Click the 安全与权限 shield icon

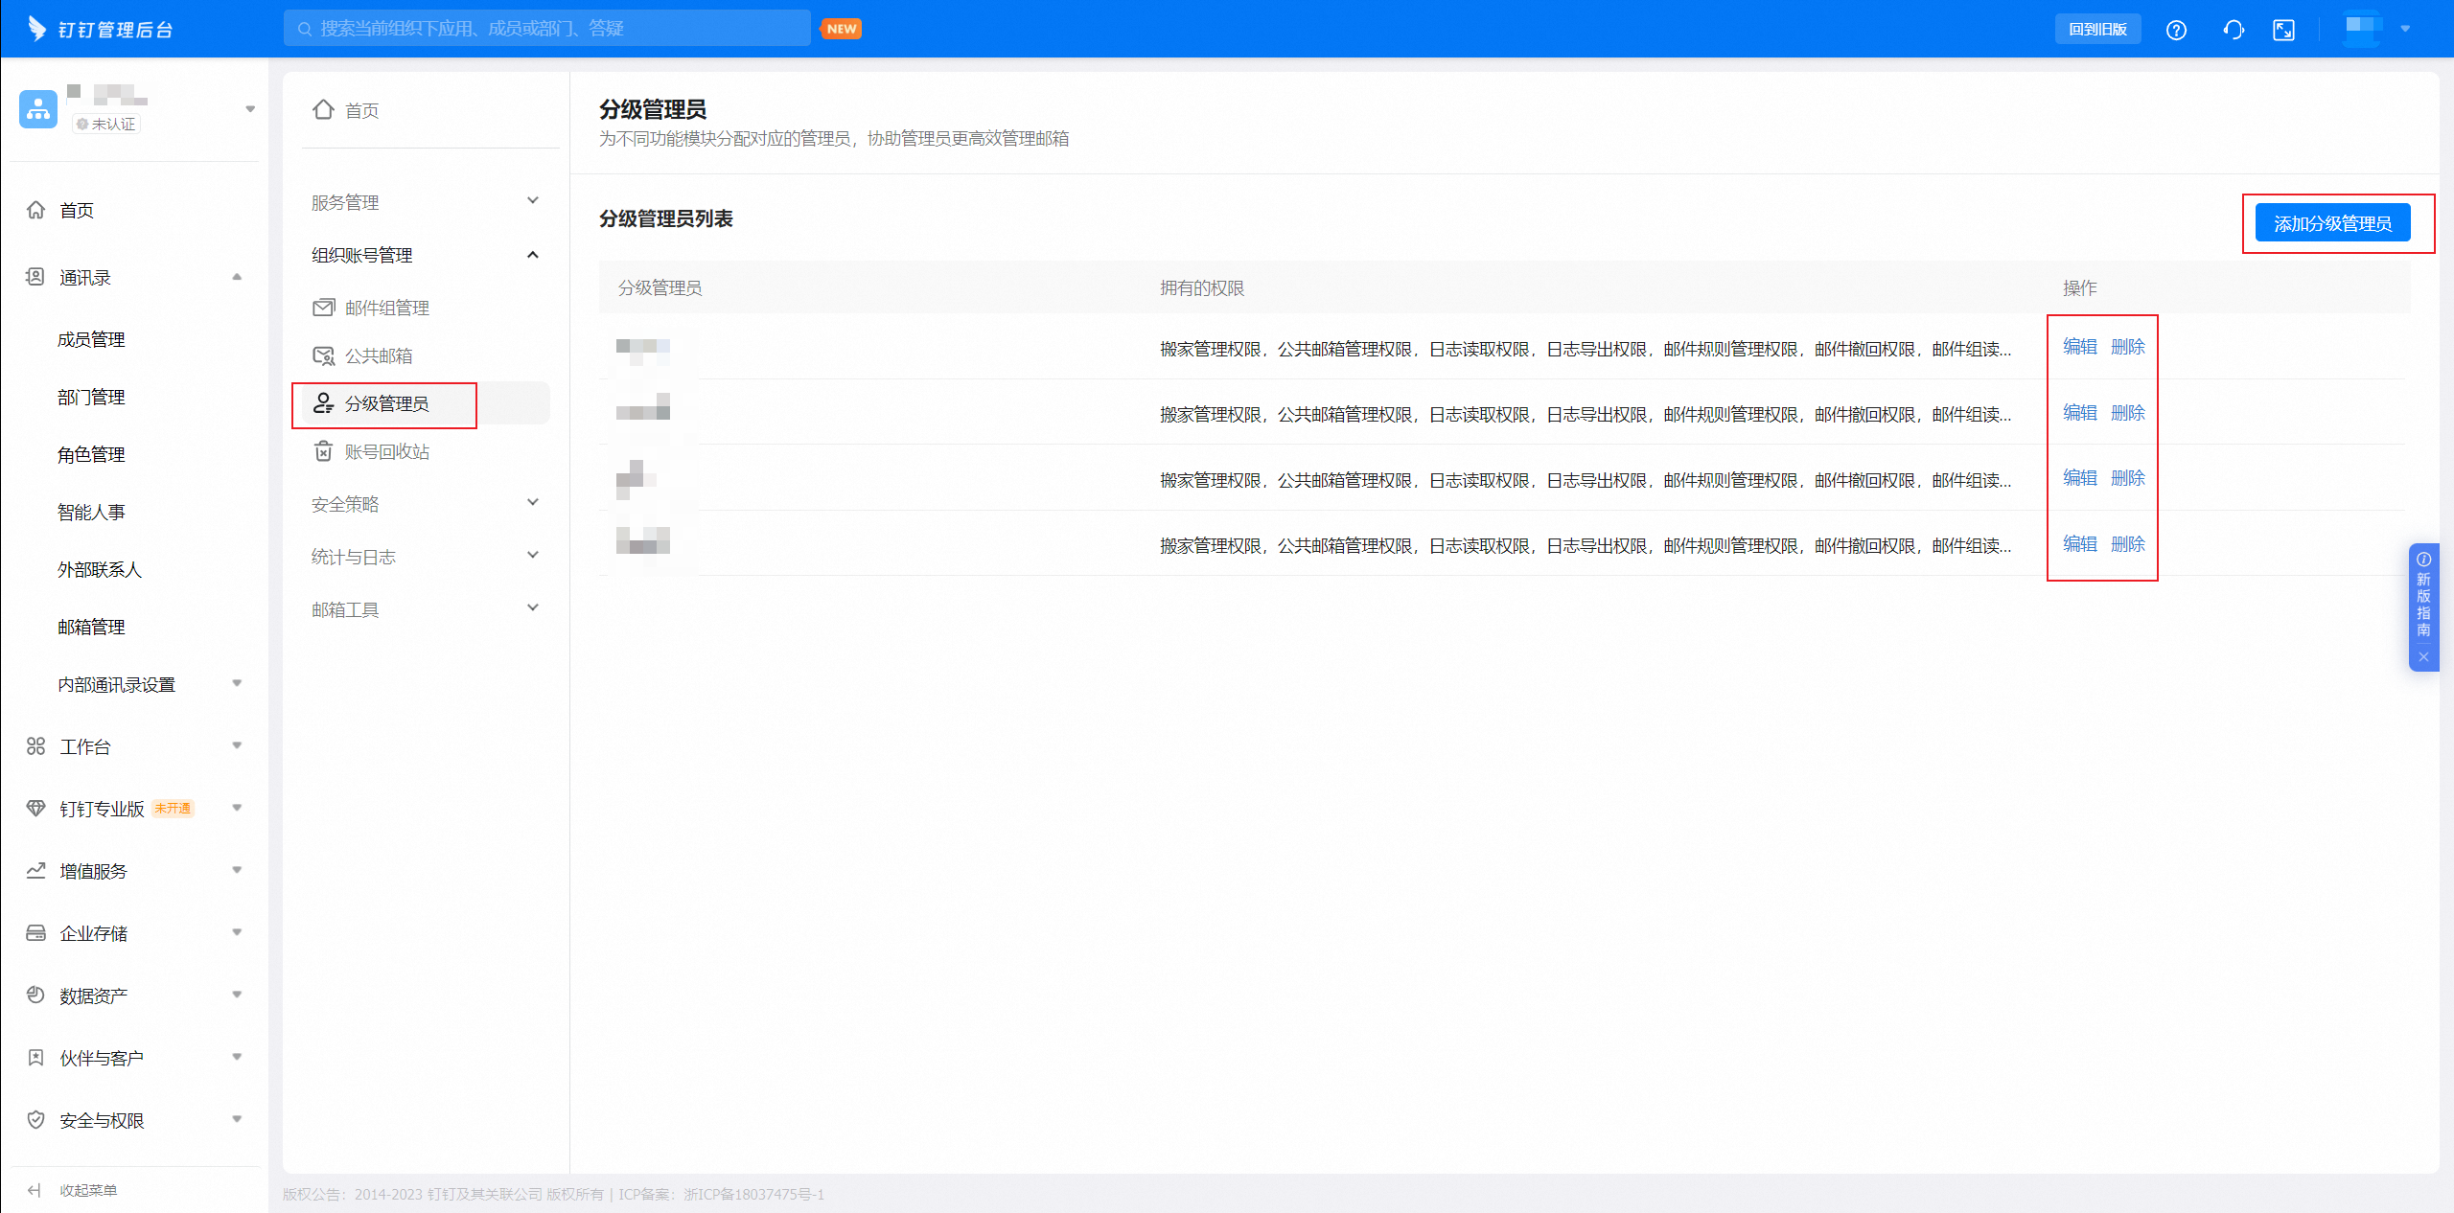[x=35, y=1119]
